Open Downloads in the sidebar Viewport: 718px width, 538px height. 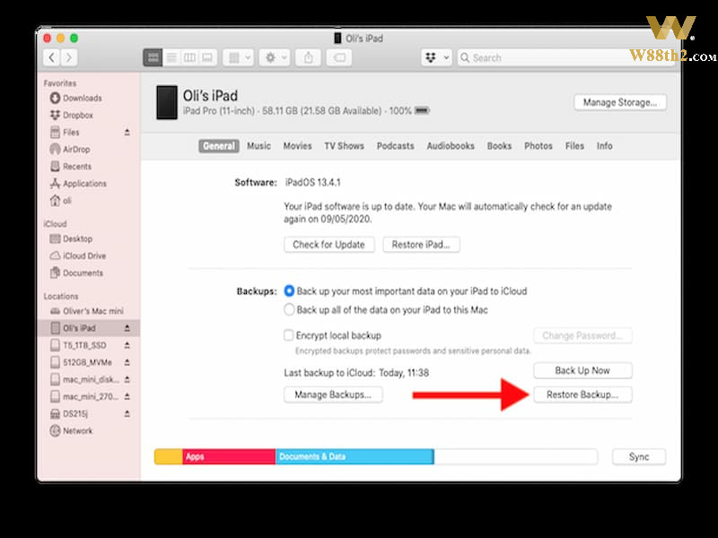click(76, 98)
